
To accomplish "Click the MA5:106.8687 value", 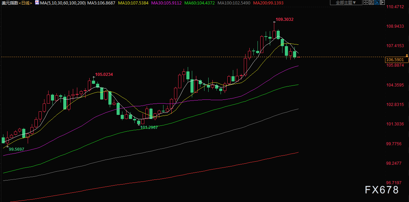I will (x=101, y=3).
